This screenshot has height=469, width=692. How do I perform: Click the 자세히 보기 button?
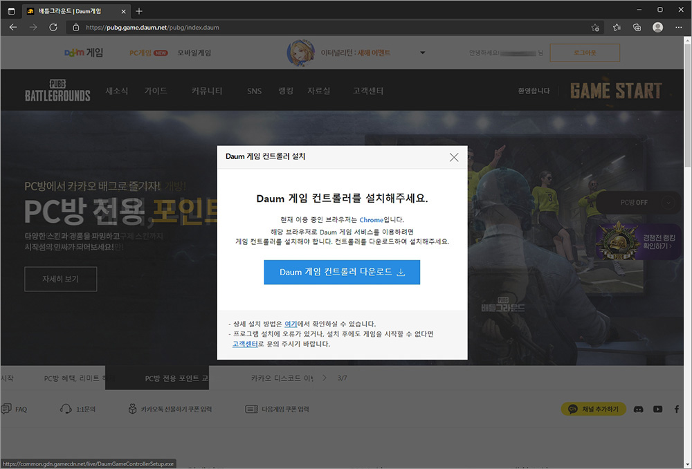[60, 279]
